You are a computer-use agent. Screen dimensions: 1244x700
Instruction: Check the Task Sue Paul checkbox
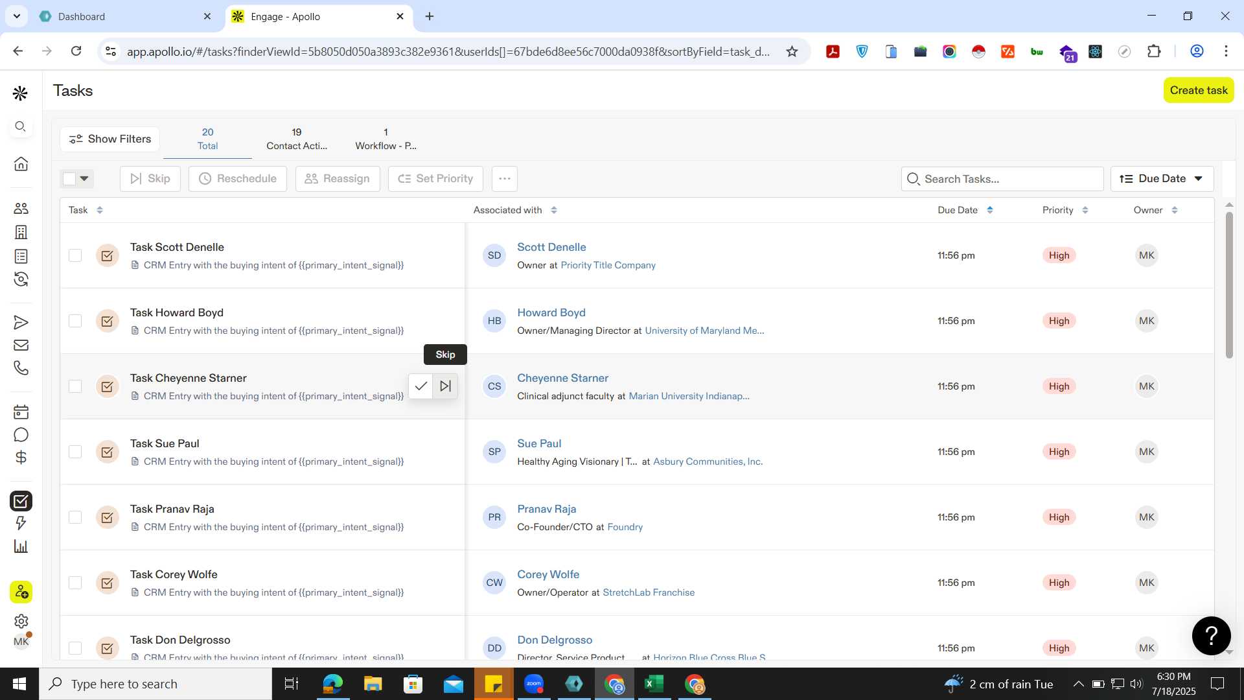click(x=75, y=452)
